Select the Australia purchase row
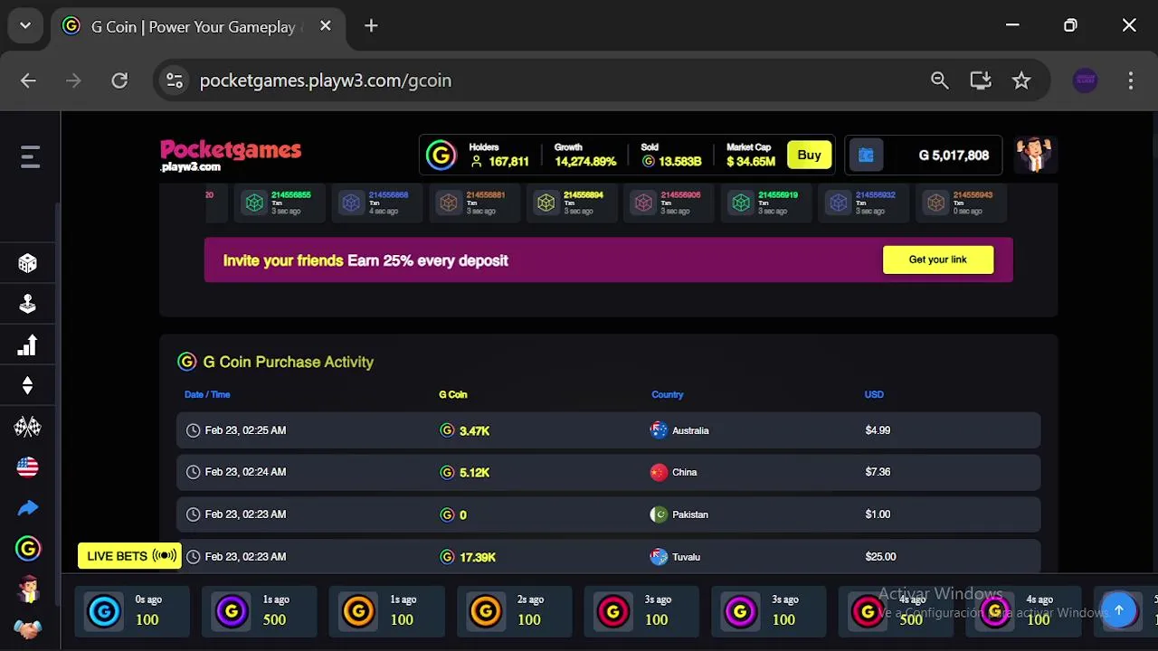 point(609,430)
